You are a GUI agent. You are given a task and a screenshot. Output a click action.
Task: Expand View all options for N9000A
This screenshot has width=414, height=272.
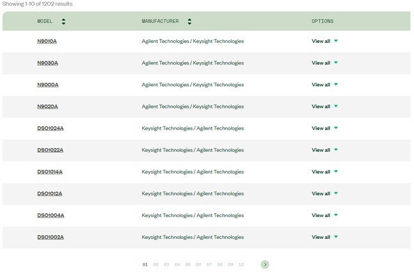point(324,85)
